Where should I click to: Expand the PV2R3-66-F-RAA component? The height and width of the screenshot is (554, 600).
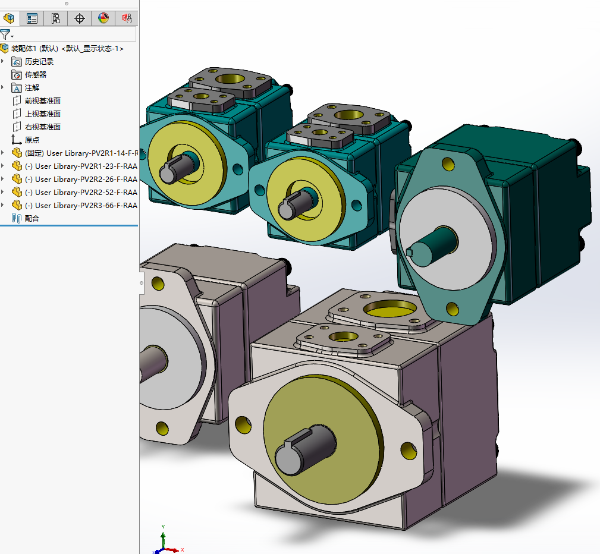pyautogui.click(x=3, y=204)
